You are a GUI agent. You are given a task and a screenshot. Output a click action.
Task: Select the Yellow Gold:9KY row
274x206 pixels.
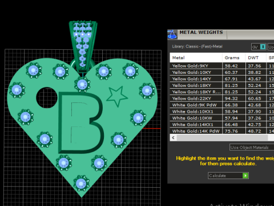click(x=222, y=66)
